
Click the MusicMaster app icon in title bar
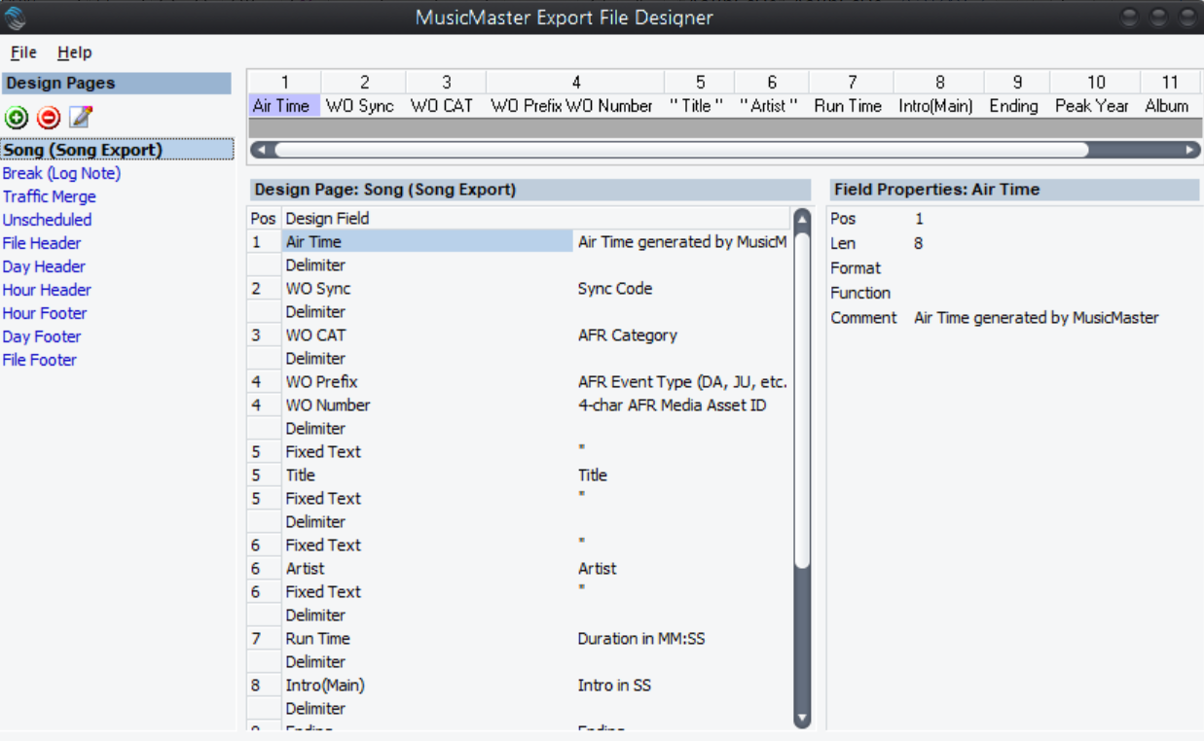click(x=14, y=17)
